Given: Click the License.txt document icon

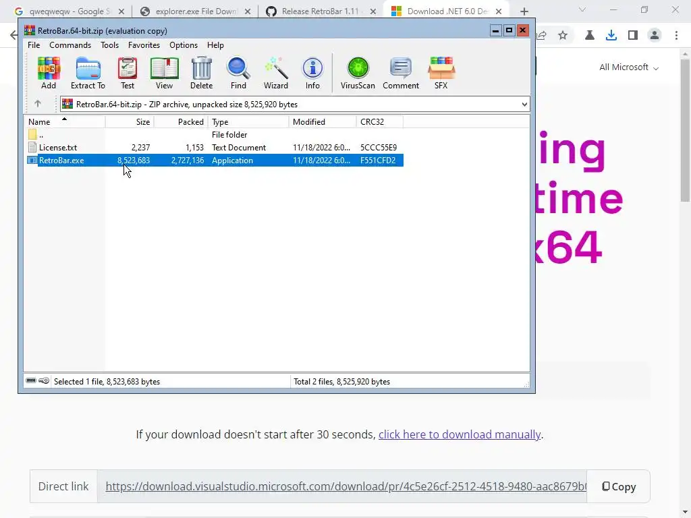Looking at the screenshot, I should 32,148.
